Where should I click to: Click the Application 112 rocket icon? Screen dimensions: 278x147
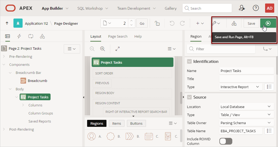(18, 23)
